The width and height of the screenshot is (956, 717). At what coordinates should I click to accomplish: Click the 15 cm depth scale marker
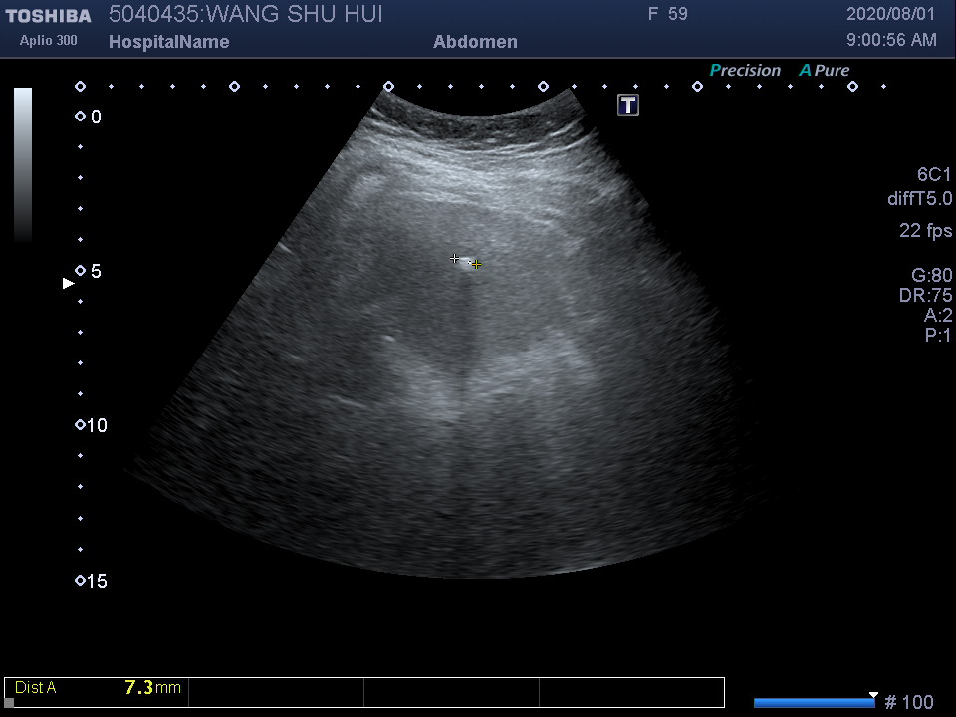click(x=81, y=581)
